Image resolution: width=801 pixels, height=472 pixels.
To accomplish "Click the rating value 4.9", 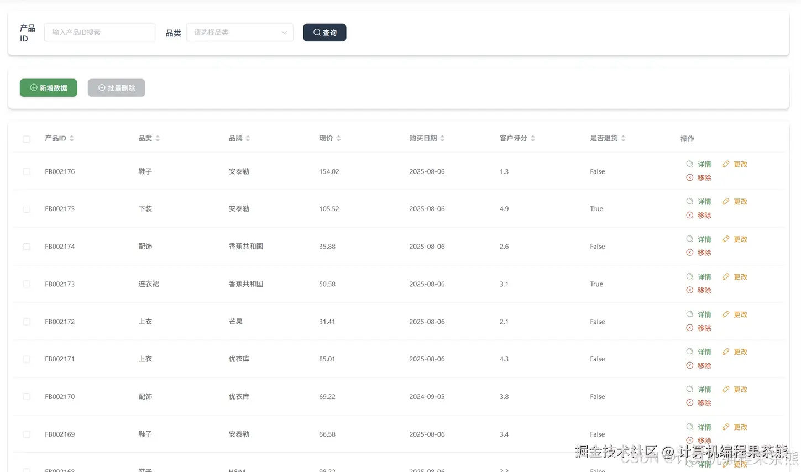I will 504,209.
